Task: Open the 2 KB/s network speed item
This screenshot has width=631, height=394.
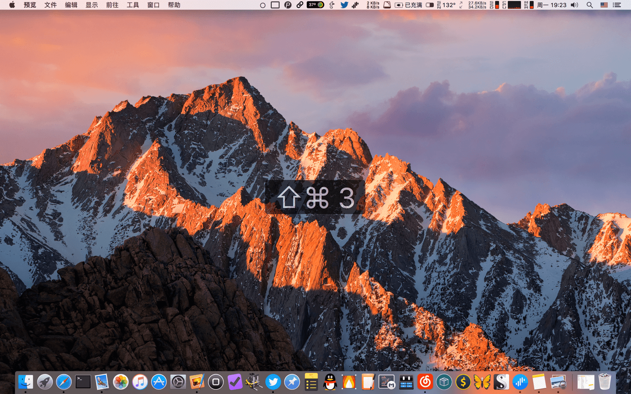Action: tap(373, 5)
